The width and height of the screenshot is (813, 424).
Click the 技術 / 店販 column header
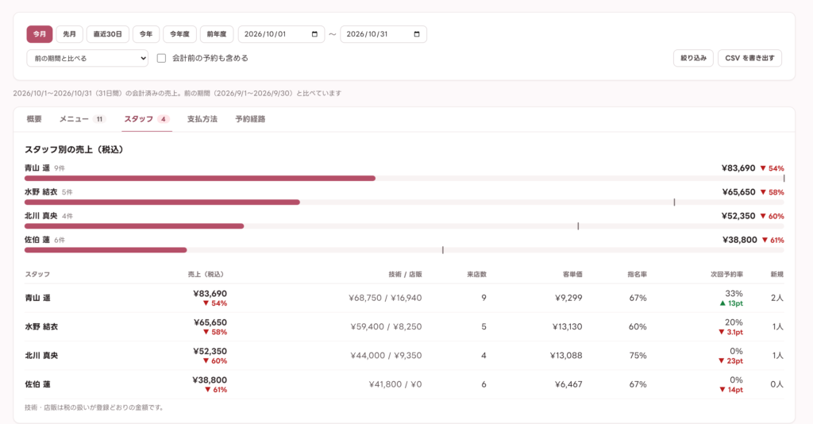tap(405, 274)
